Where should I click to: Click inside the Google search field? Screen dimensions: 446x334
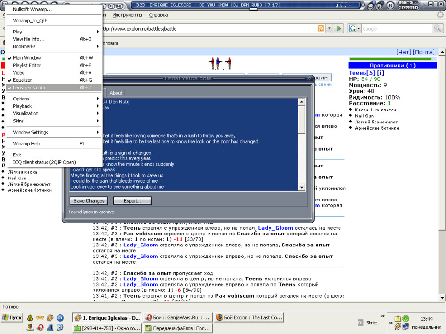tap(397, 29)
